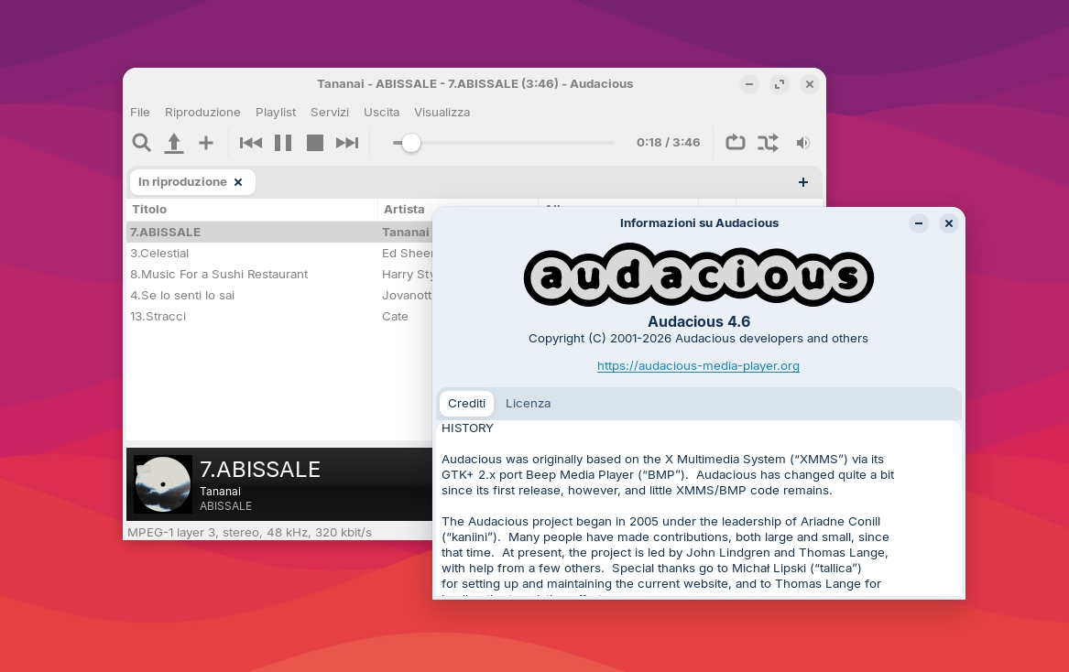Viewport: 1069px width, 672px height.
Task: Select '4.Se lo senti lo sai' row
Action: 279,295
